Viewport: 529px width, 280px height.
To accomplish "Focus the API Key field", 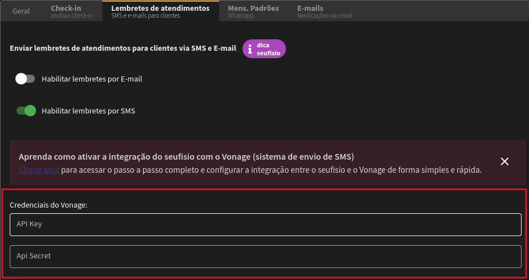I will [x=265, y=225].
